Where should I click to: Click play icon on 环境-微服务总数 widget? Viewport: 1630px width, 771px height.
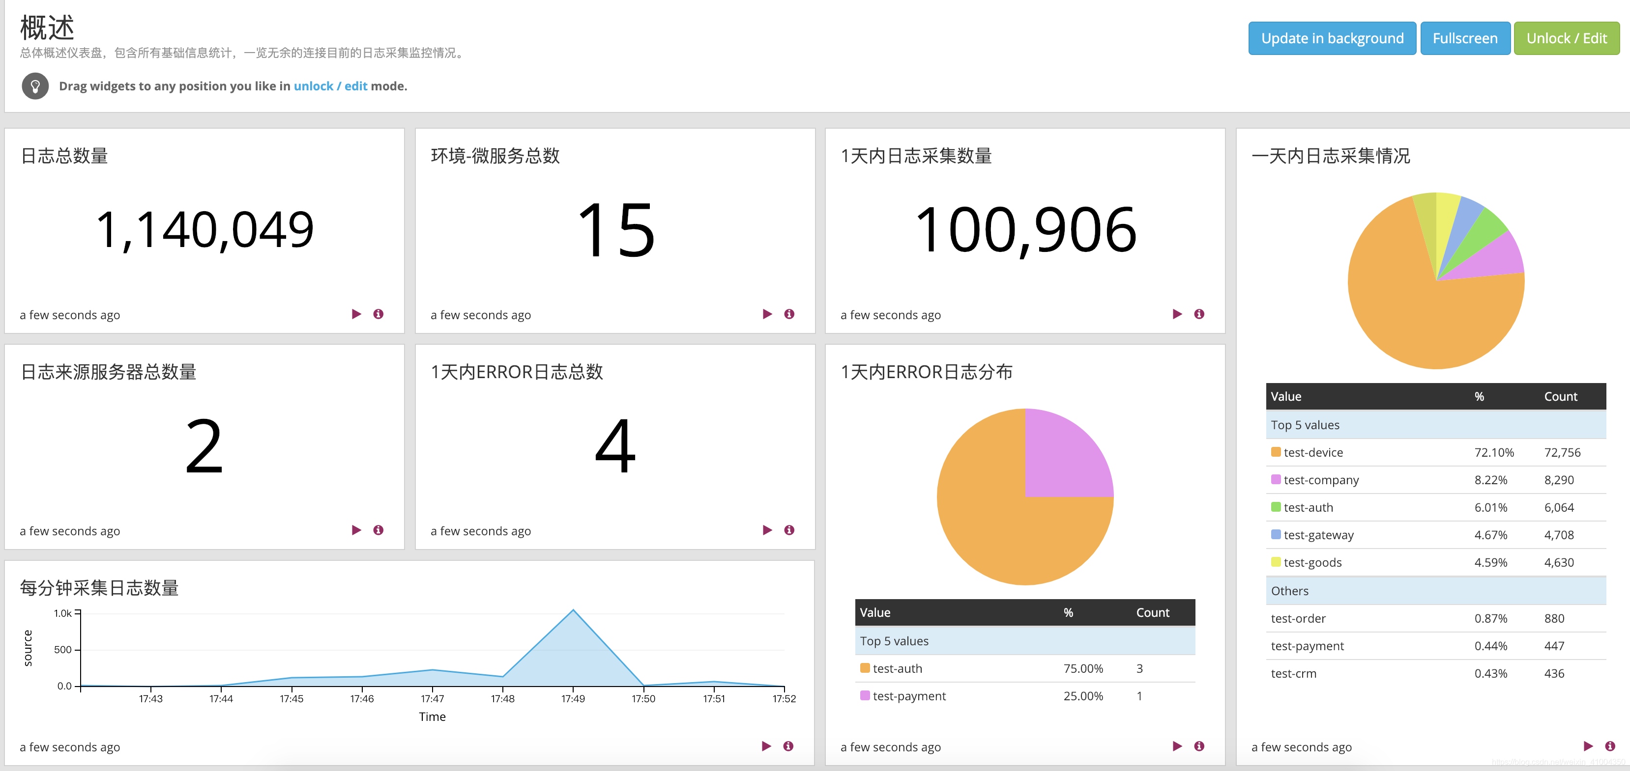[x=767, y=314]
